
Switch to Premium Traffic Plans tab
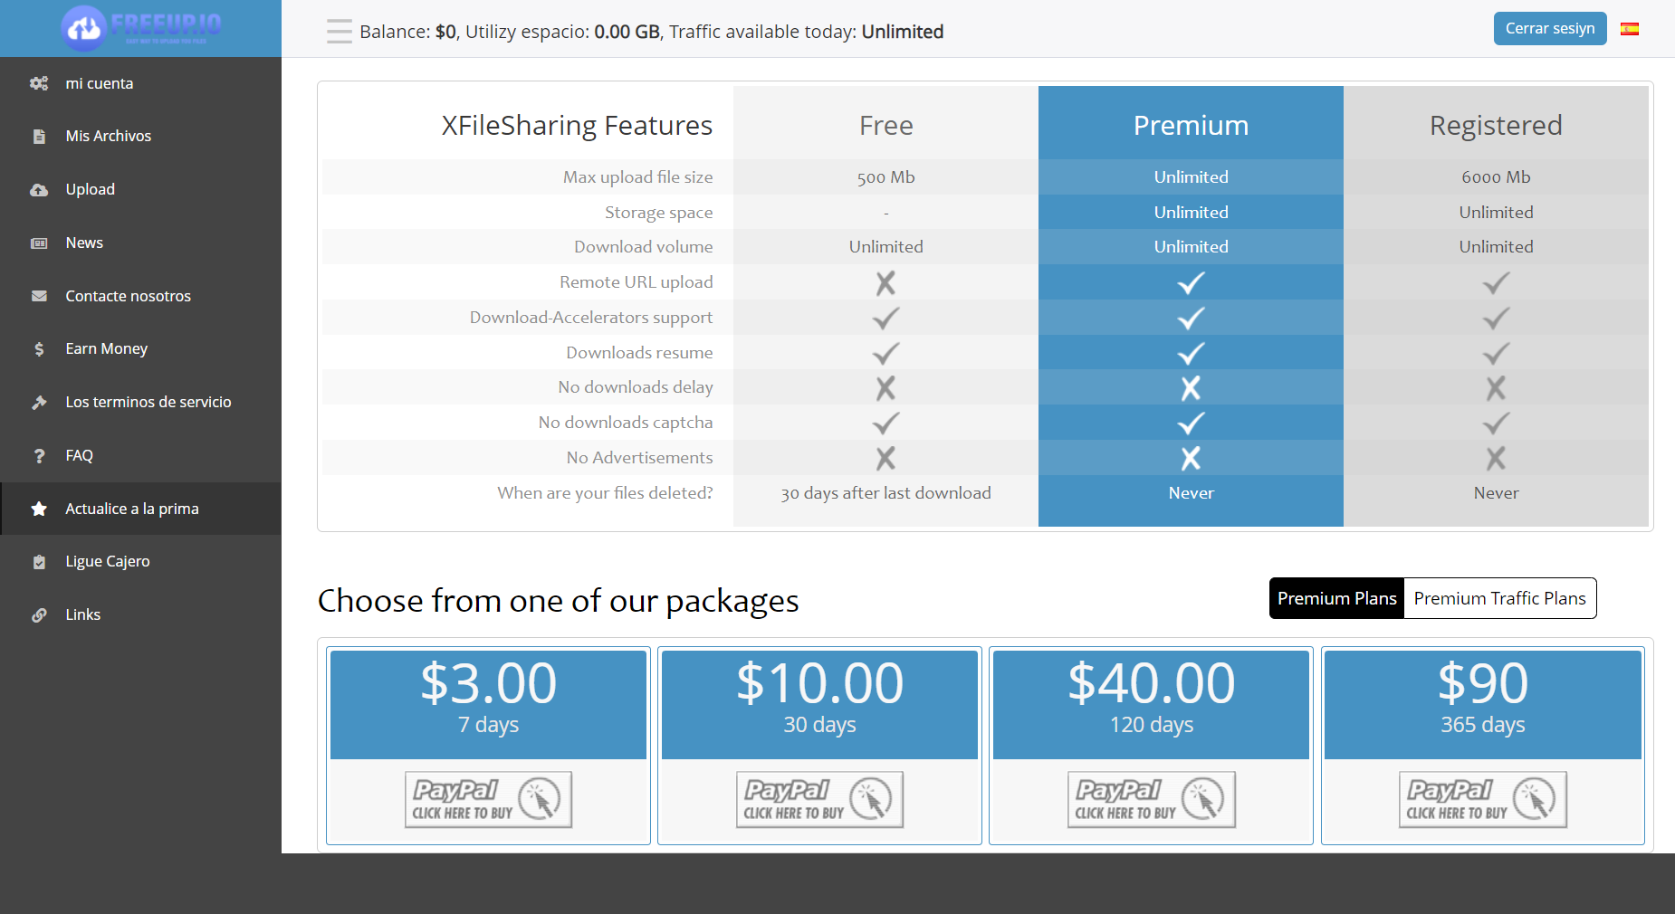click(x=1499, y=598)
